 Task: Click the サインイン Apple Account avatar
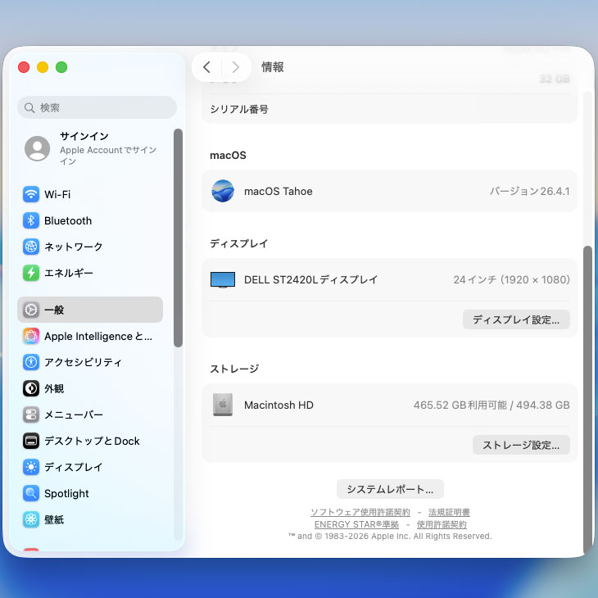point(37,148)
